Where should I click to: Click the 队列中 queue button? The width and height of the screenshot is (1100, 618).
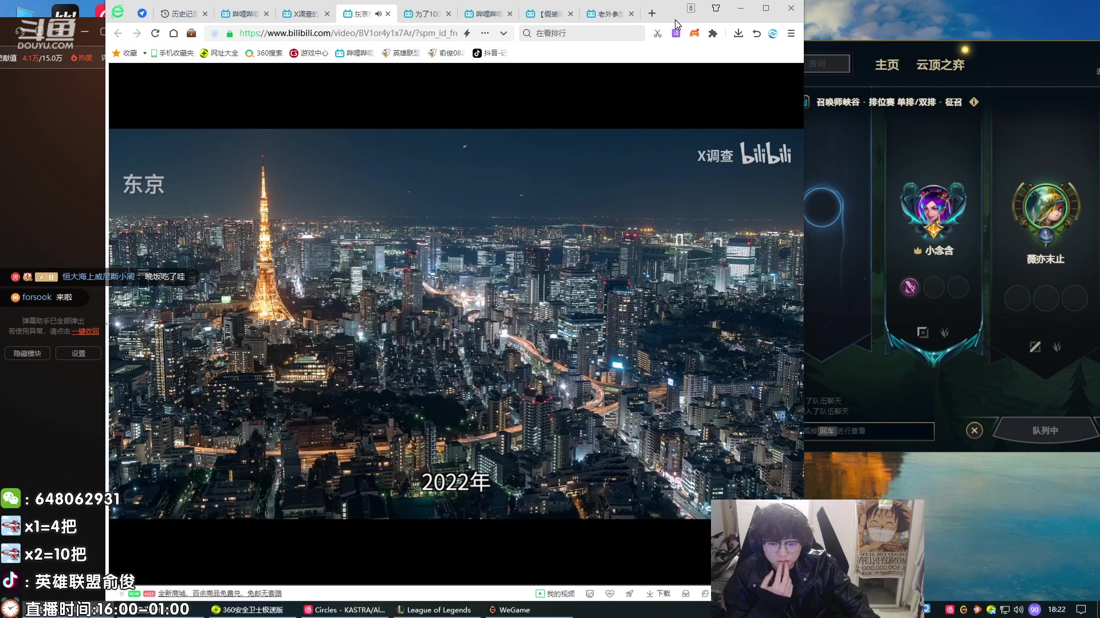(x=1046, y=430)
